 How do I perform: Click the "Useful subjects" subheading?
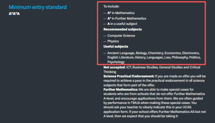point(116,46)
